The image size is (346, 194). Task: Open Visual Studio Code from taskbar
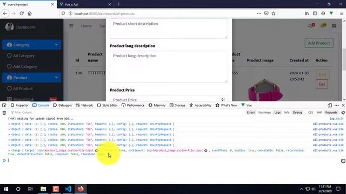[68, 189]
